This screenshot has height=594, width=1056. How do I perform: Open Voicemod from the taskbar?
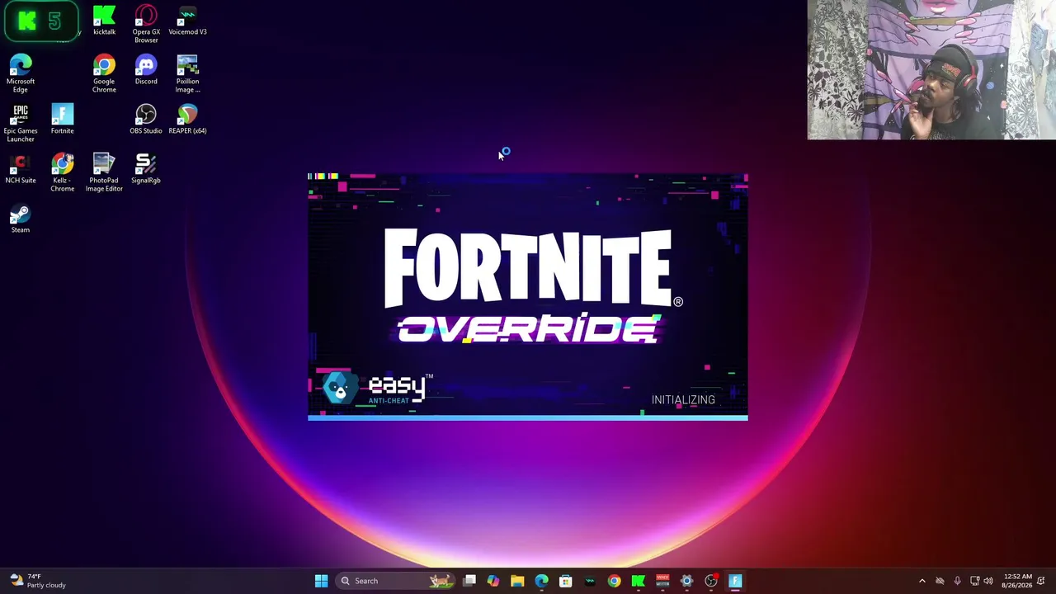(590, 581)
